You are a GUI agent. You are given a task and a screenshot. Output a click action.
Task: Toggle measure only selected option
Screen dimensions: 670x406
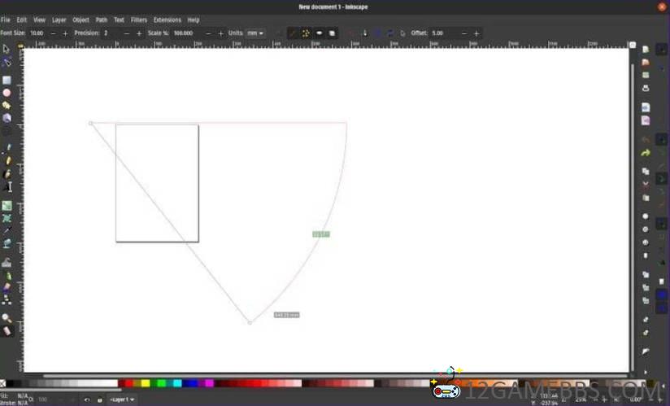coord(294,33)
